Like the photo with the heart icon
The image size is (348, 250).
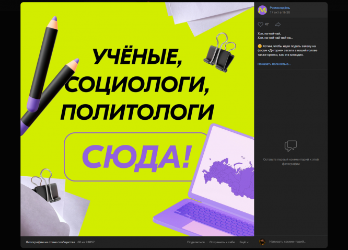coord(260,25)
